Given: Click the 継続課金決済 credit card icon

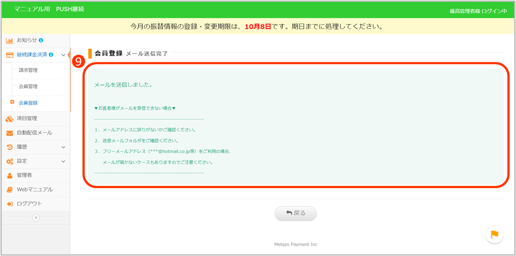Looking at the screenshot, I should 9,55.
